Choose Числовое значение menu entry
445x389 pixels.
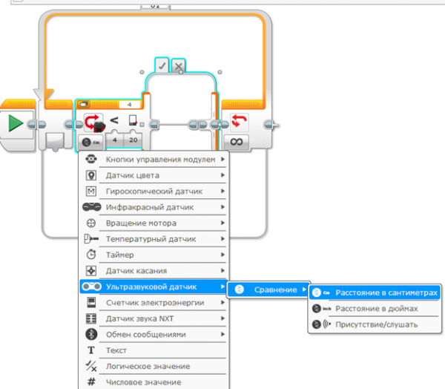tap(154, 382)
